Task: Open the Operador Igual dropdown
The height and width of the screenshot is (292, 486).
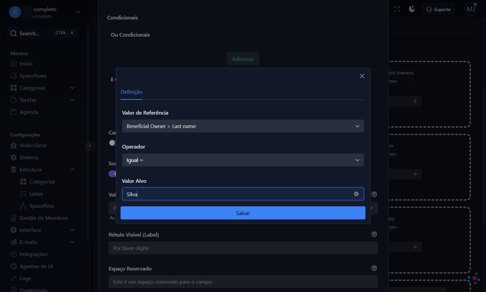Action: (243, 160)
